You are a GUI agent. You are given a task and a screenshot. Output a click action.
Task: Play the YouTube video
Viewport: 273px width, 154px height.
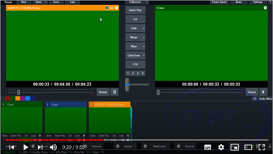(26, 147)
